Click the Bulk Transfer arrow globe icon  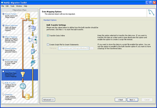(23, 86)
